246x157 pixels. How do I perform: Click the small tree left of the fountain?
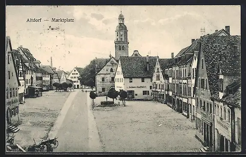[93, 99]
